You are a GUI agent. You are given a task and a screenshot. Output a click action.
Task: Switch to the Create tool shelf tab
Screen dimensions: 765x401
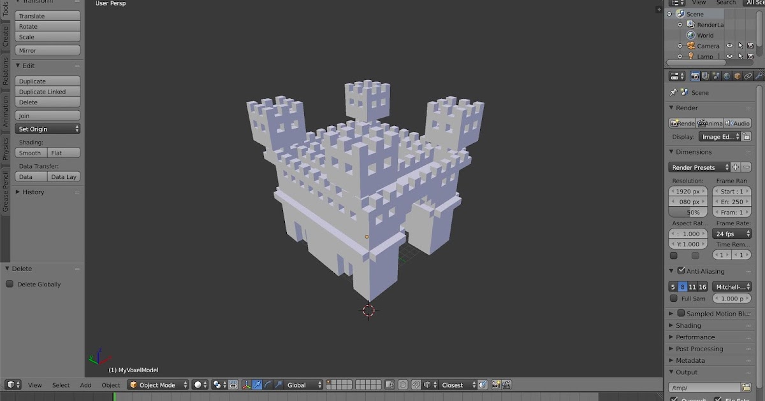(x=5, y=36)
